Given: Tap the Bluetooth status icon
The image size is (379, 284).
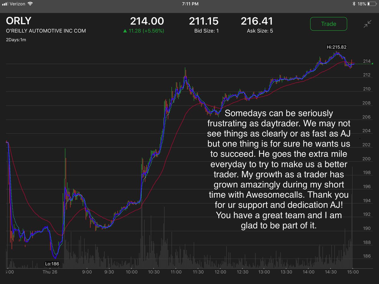Looking at the screenshot, I should (x=354, y=4).
